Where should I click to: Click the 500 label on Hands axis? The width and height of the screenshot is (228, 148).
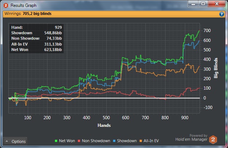click(106, 117)
